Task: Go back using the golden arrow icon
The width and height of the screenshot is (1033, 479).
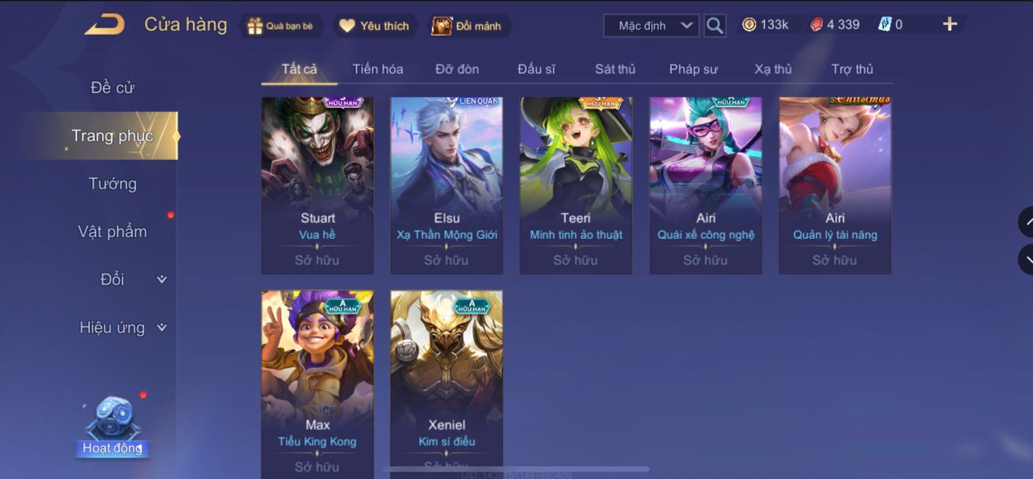Action: 104,25
